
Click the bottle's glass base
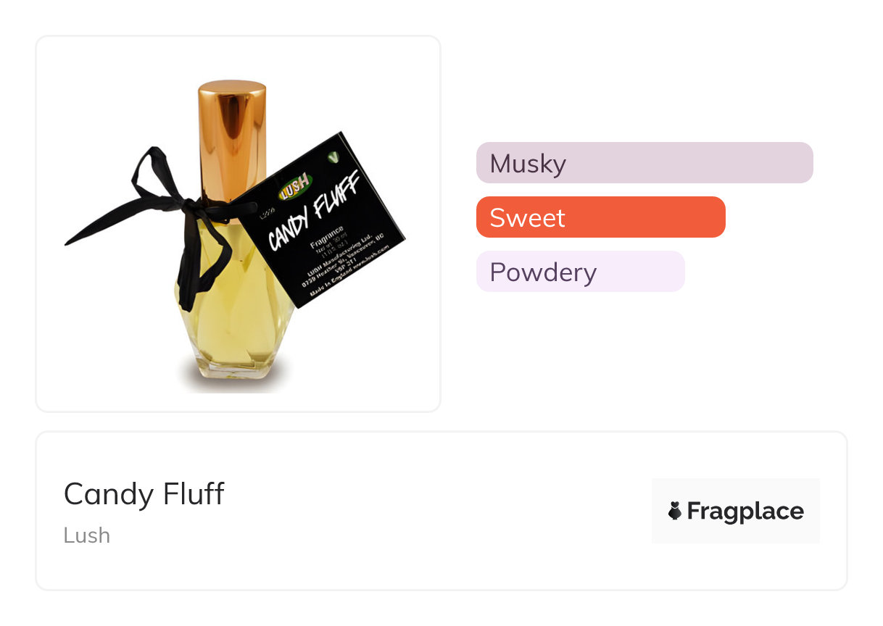[233, 366]
